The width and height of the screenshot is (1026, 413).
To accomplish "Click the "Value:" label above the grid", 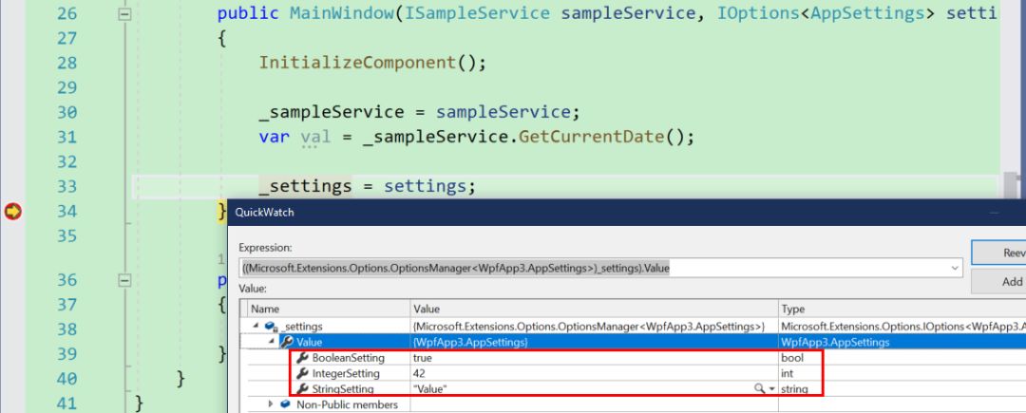I will tap(254, 289).
